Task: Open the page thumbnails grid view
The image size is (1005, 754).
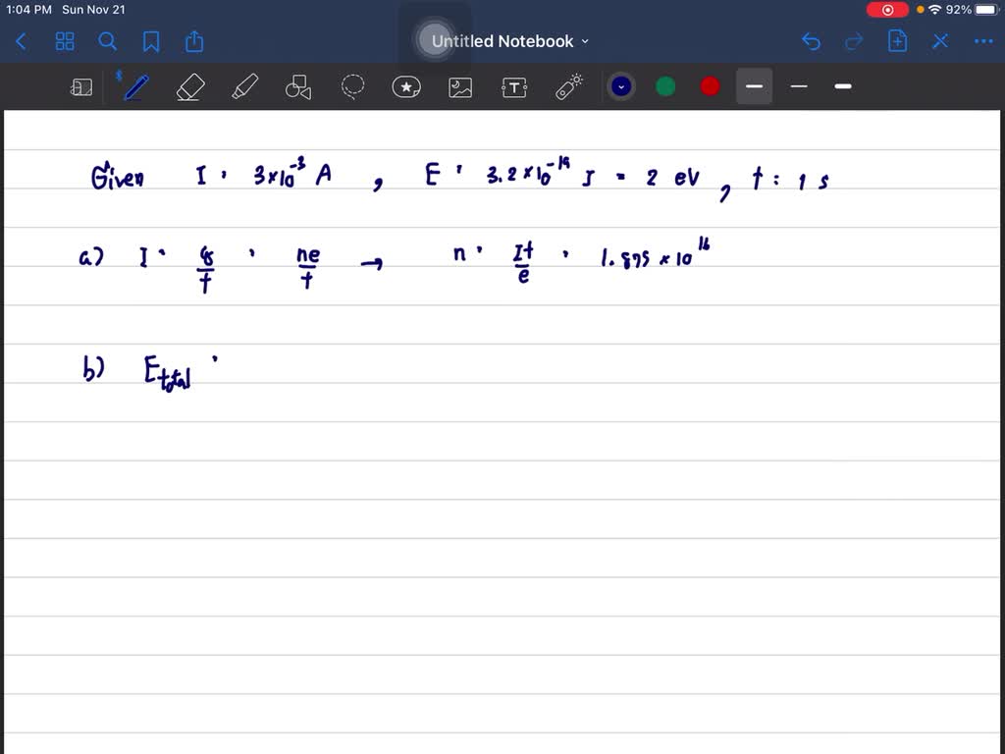Action: point(65,41)
